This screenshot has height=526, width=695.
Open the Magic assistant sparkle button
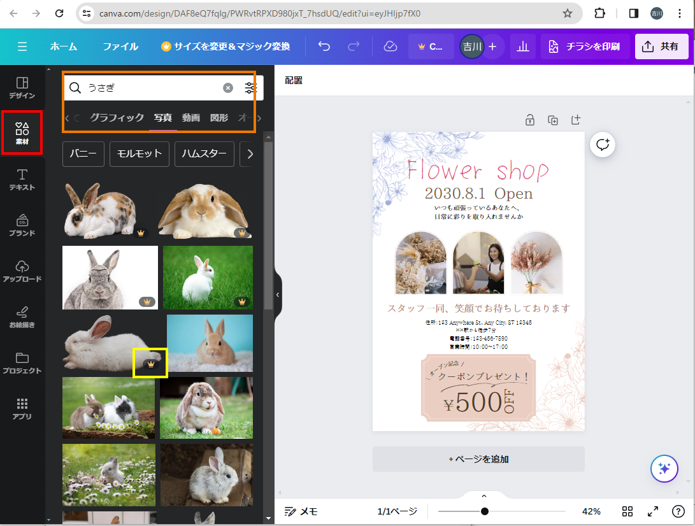point(664,469)
